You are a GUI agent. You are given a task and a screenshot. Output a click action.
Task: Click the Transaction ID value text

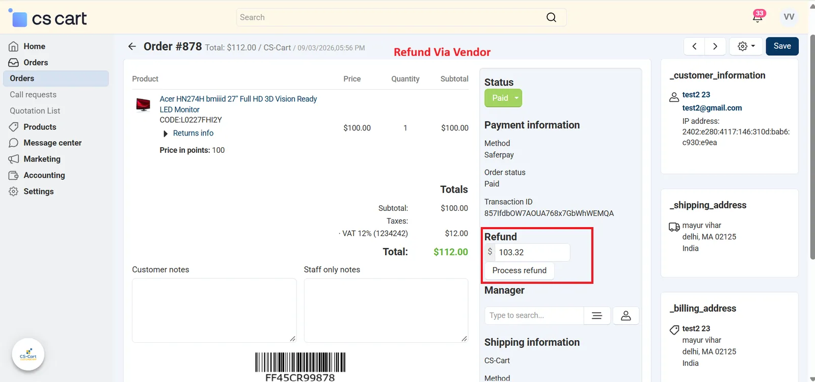[549, 213]
